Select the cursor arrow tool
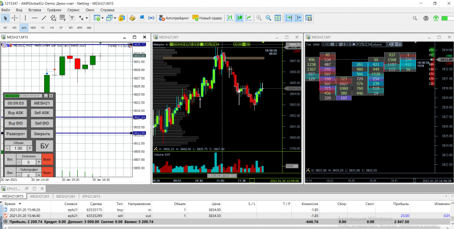This screenshot has width=454, height=229. [x=5, y=18]
